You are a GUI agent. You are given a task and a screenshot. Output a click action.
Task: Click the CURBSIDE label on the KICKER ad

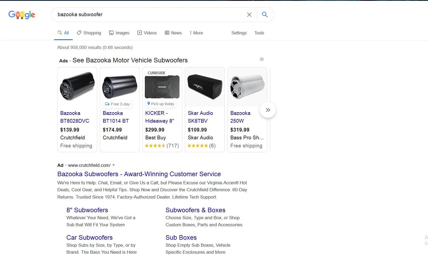click(x=157, y=73)
